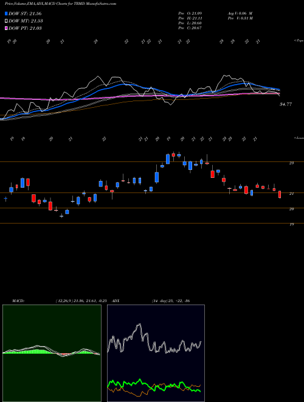
Task: Click the white DOW MT legend swatch
Action: [x=6, y=21]
